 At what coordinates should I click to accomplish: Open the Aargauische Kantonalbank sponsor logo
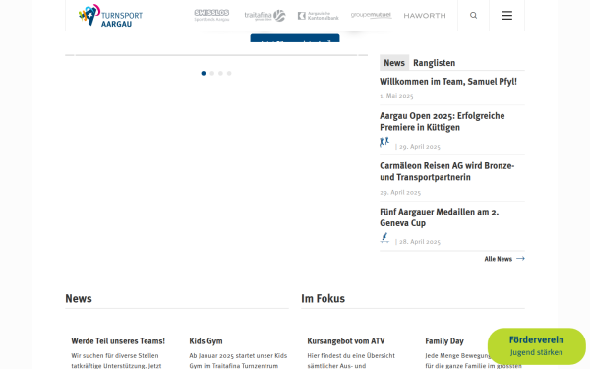tap(319, 16)
